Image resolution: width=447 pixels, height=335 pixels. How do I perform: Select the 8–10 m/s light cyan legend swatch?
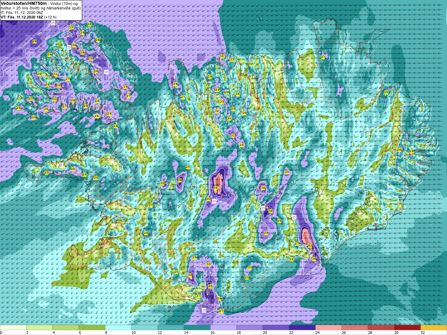118,328
